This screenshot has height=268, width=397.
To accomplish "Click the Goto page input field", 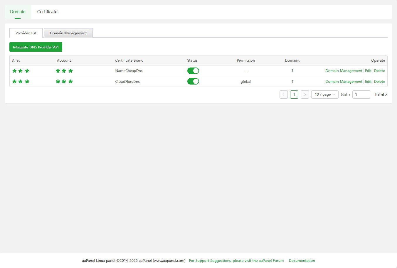I will pos(361,95).
